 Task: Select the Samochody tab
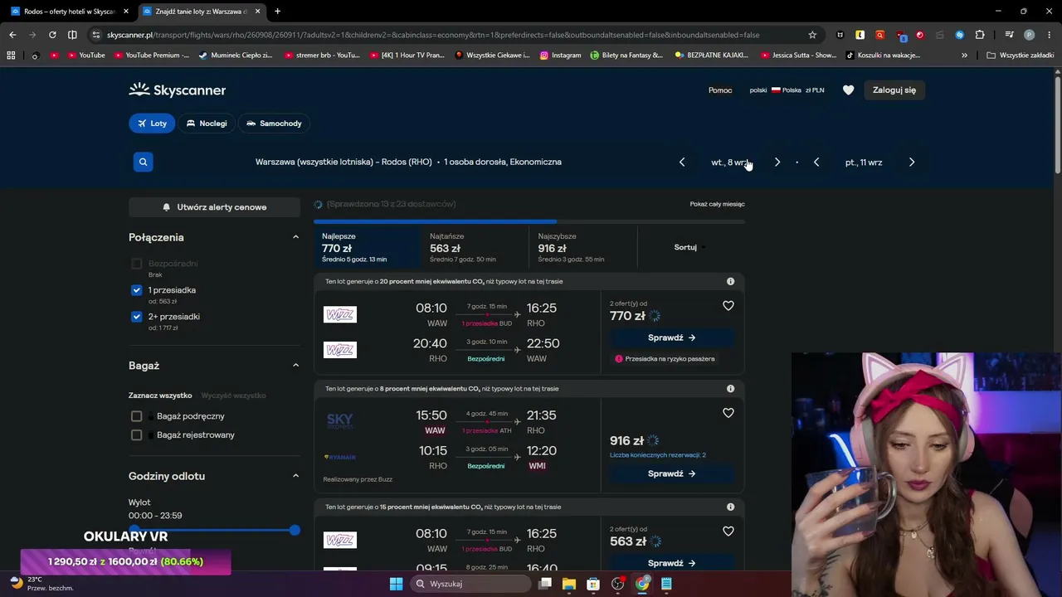pyautogui.click(x=274, y=124)
